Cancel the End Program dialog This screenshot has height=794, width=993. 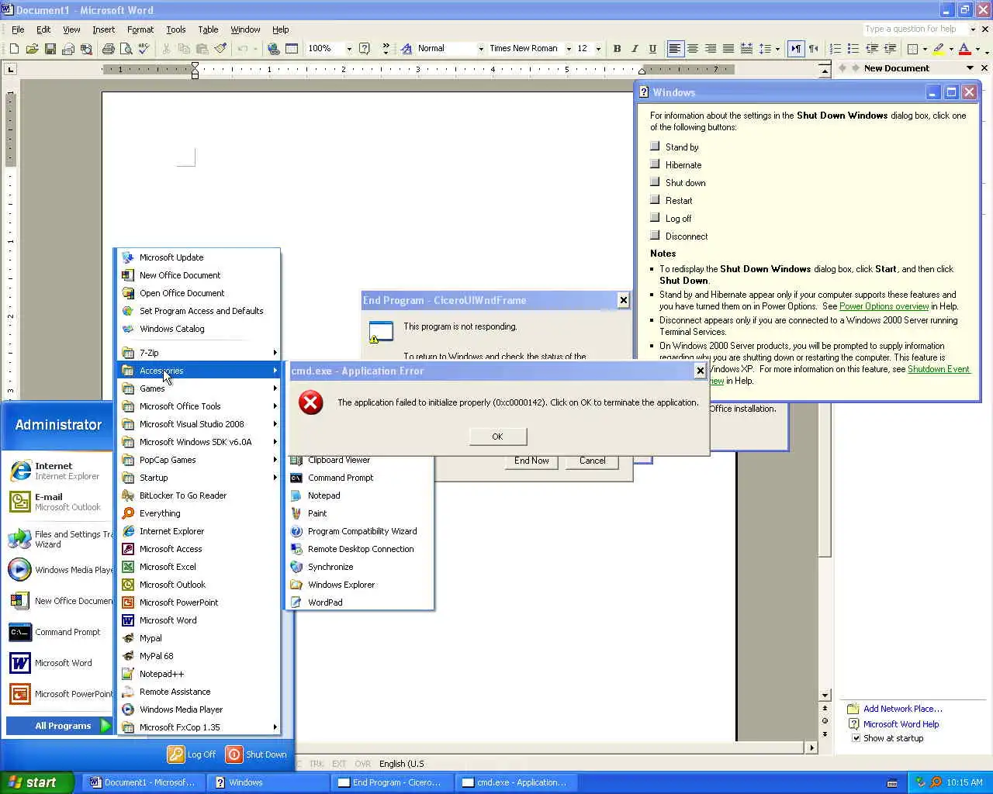pyautogui.click(x=592, y=461)
